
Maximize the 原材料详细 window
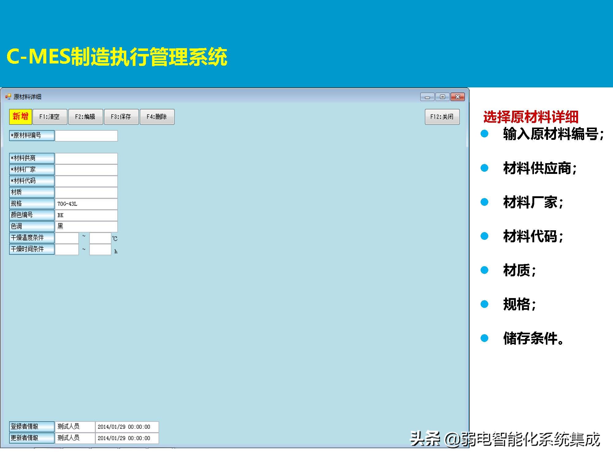coord(442,97)
